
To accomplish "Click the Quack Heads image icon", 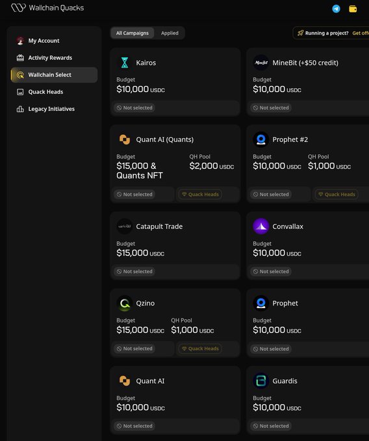I will coord(20,92).
